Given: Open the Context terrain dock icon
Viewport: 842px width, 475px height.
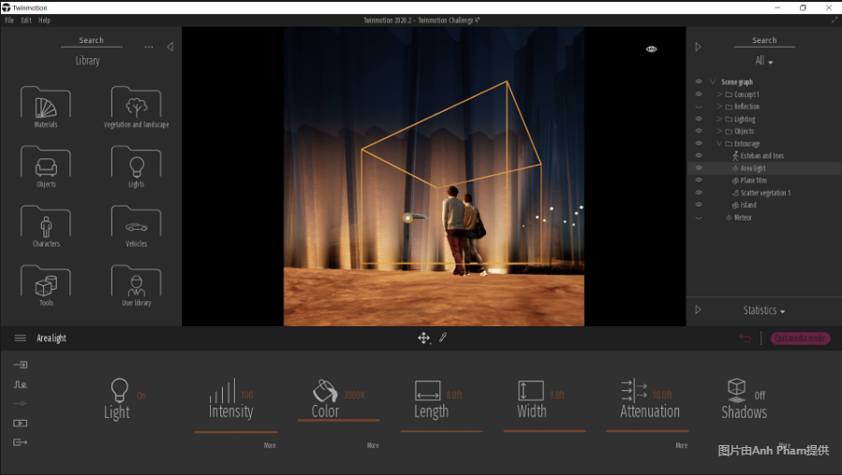Looking at the screenshot, I should 21,384.
